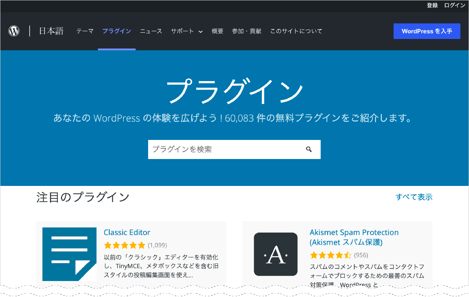Open the 概要 menu item
469x297 pixels.
217,31
